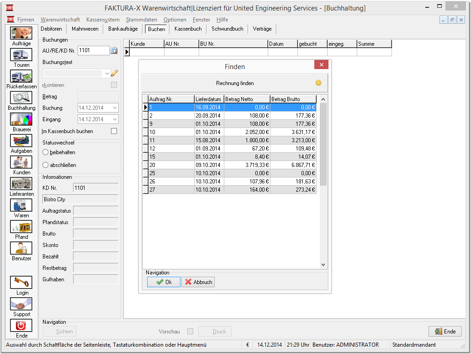Open the Kunden sidebar icon
The image size is (471, 354).
coord(21,162)
